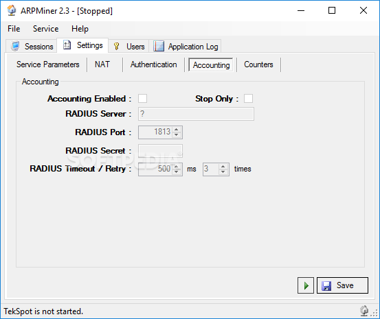Increase the Retry times value
Viewport: 380px width, 319px height.
pyautogui.click(x=223, y=166)
